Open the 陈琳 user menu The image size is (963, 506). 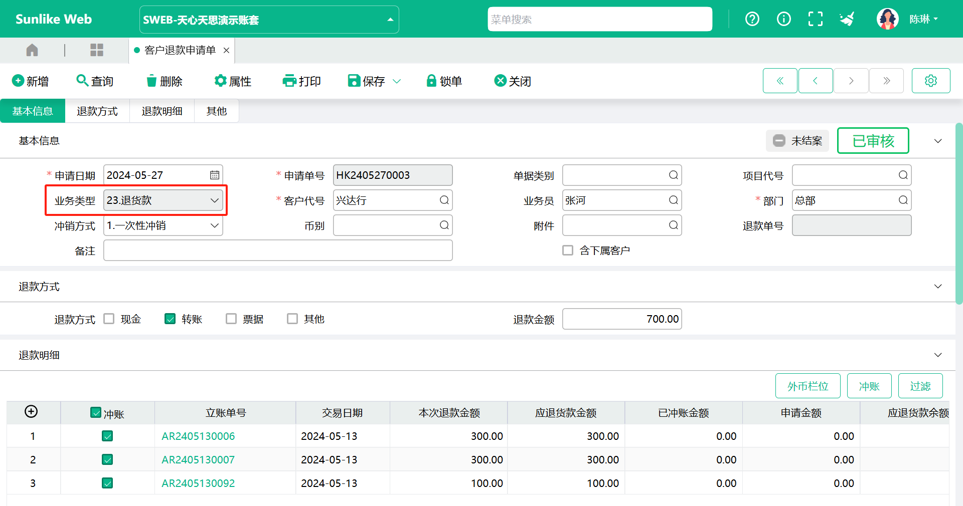pos(923,19)
